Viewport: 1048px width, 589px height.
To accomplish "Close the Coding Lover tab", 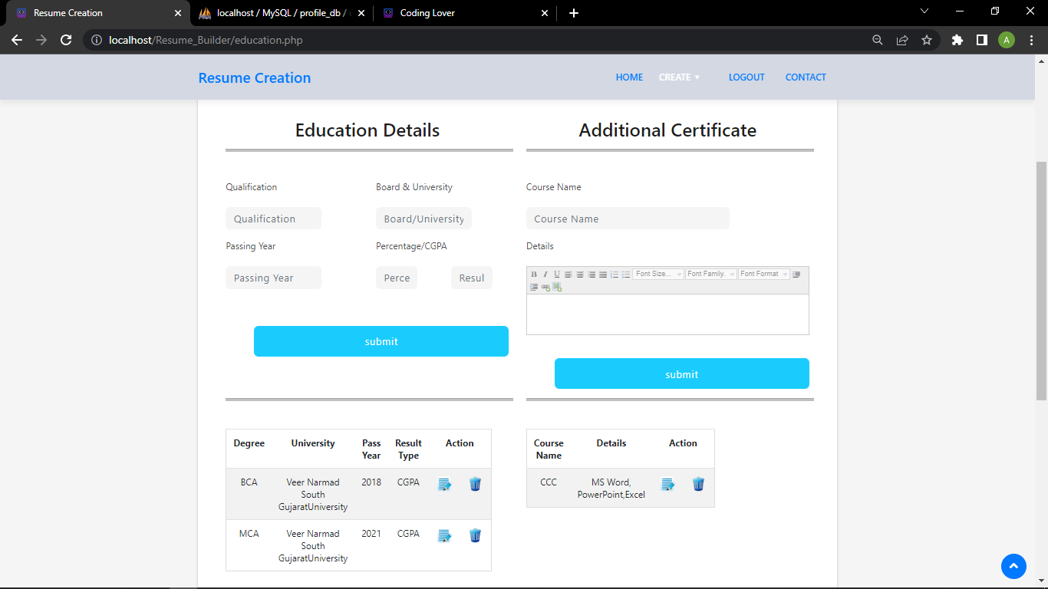I will [545, 13].
